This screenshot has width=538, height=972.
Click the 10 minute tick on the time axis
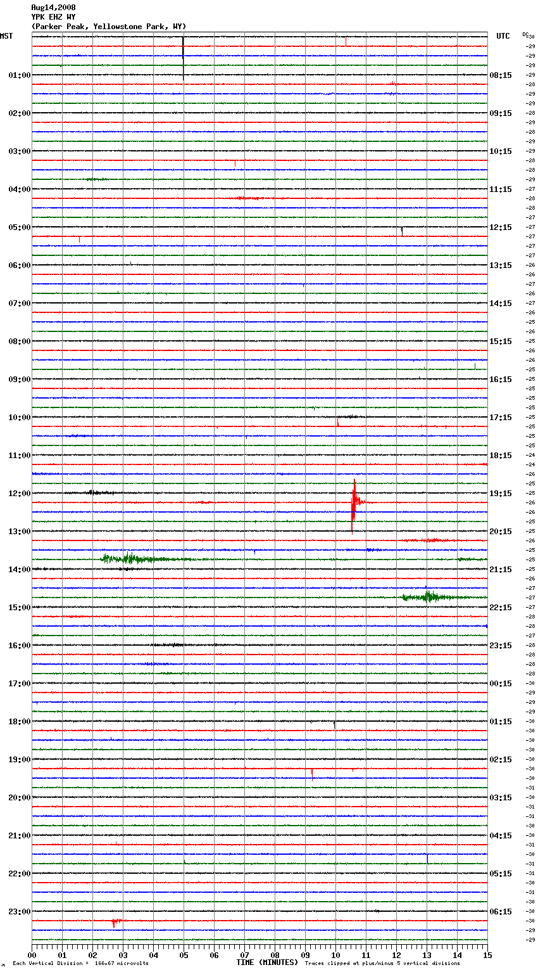pyautogui.click(x=335, y=955)
